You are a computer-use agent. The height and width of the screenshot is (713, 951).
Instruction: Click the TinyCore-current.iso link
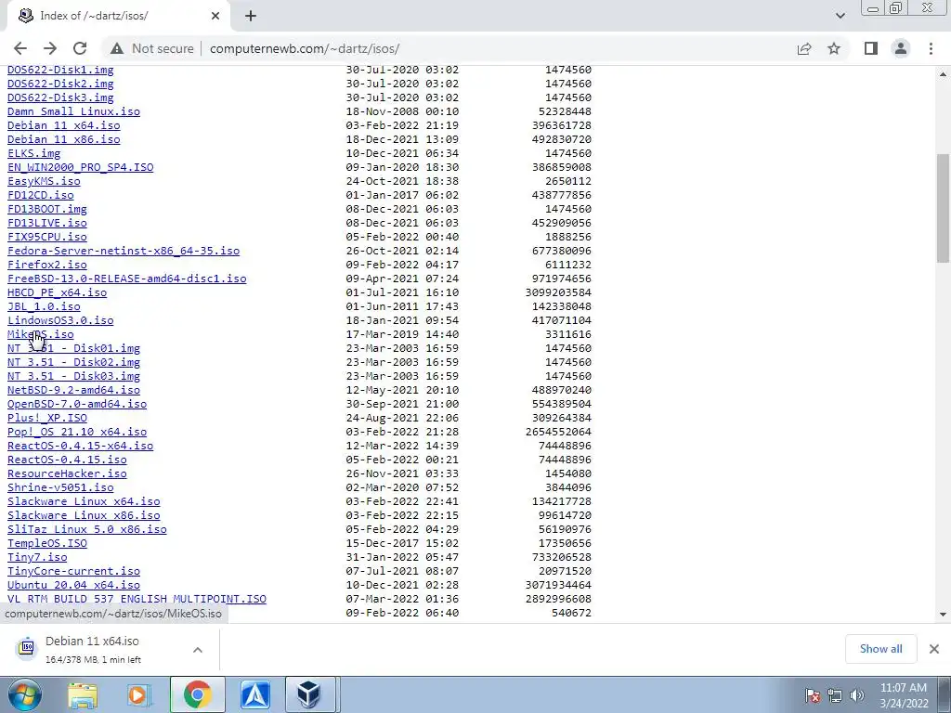73,572
